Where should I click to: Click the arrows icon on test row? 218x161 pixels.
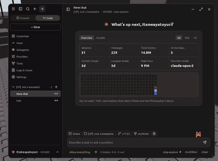pyautogui.click(x=56, y=100)
